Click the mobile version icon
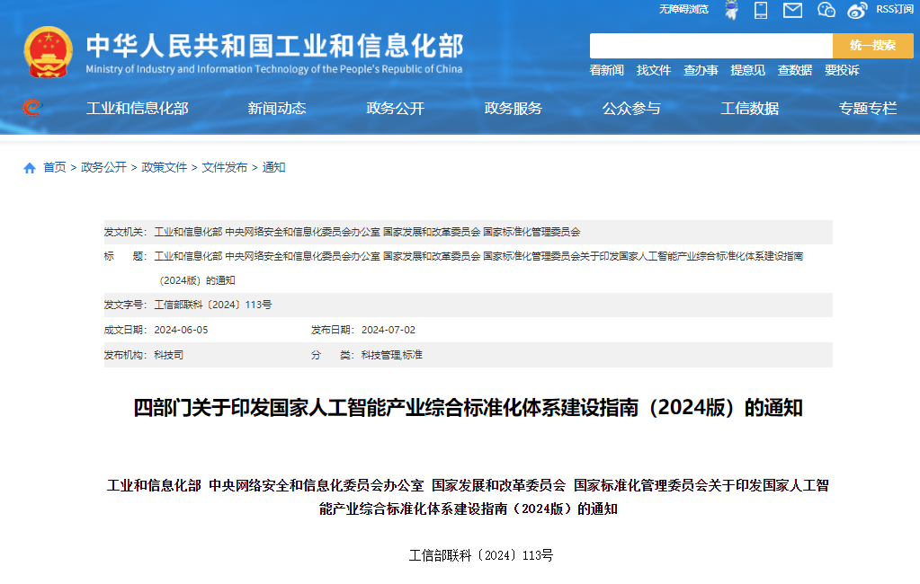The width and height of the screenshot is (920, 584). click(x=761, y=10)
